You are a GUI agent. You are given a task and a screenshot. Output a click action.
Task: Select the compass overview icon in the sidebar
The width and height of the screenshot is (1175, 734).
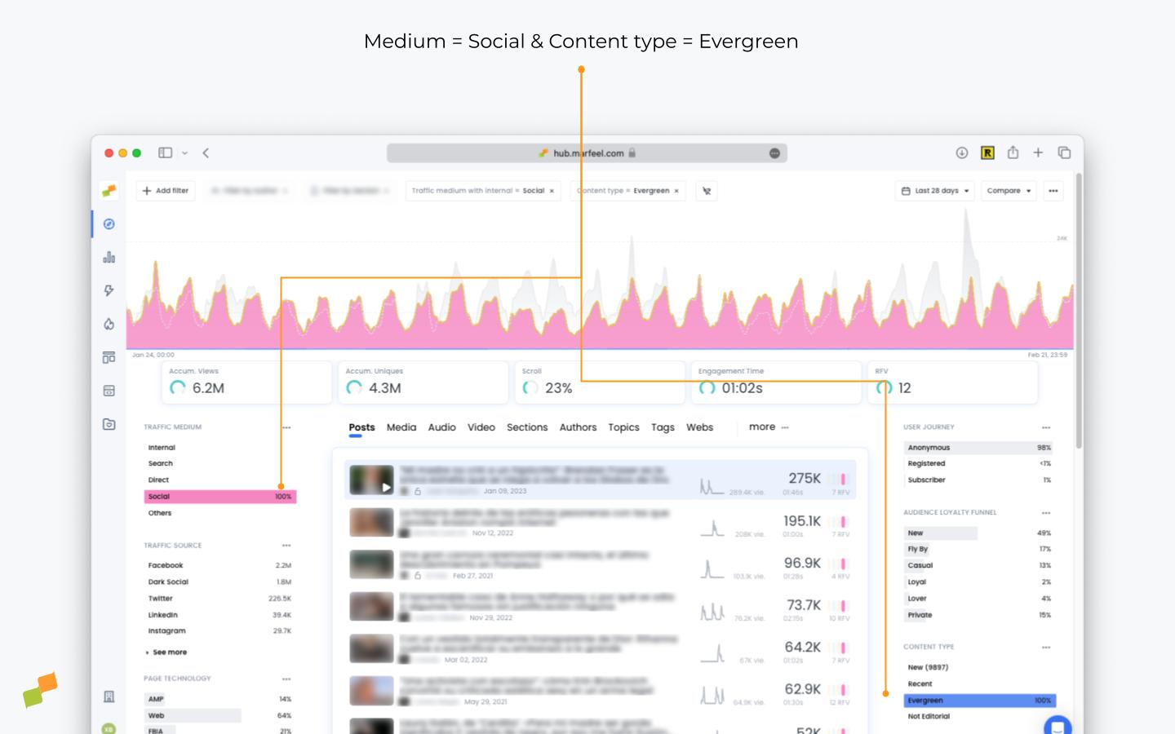click(109, 223)
